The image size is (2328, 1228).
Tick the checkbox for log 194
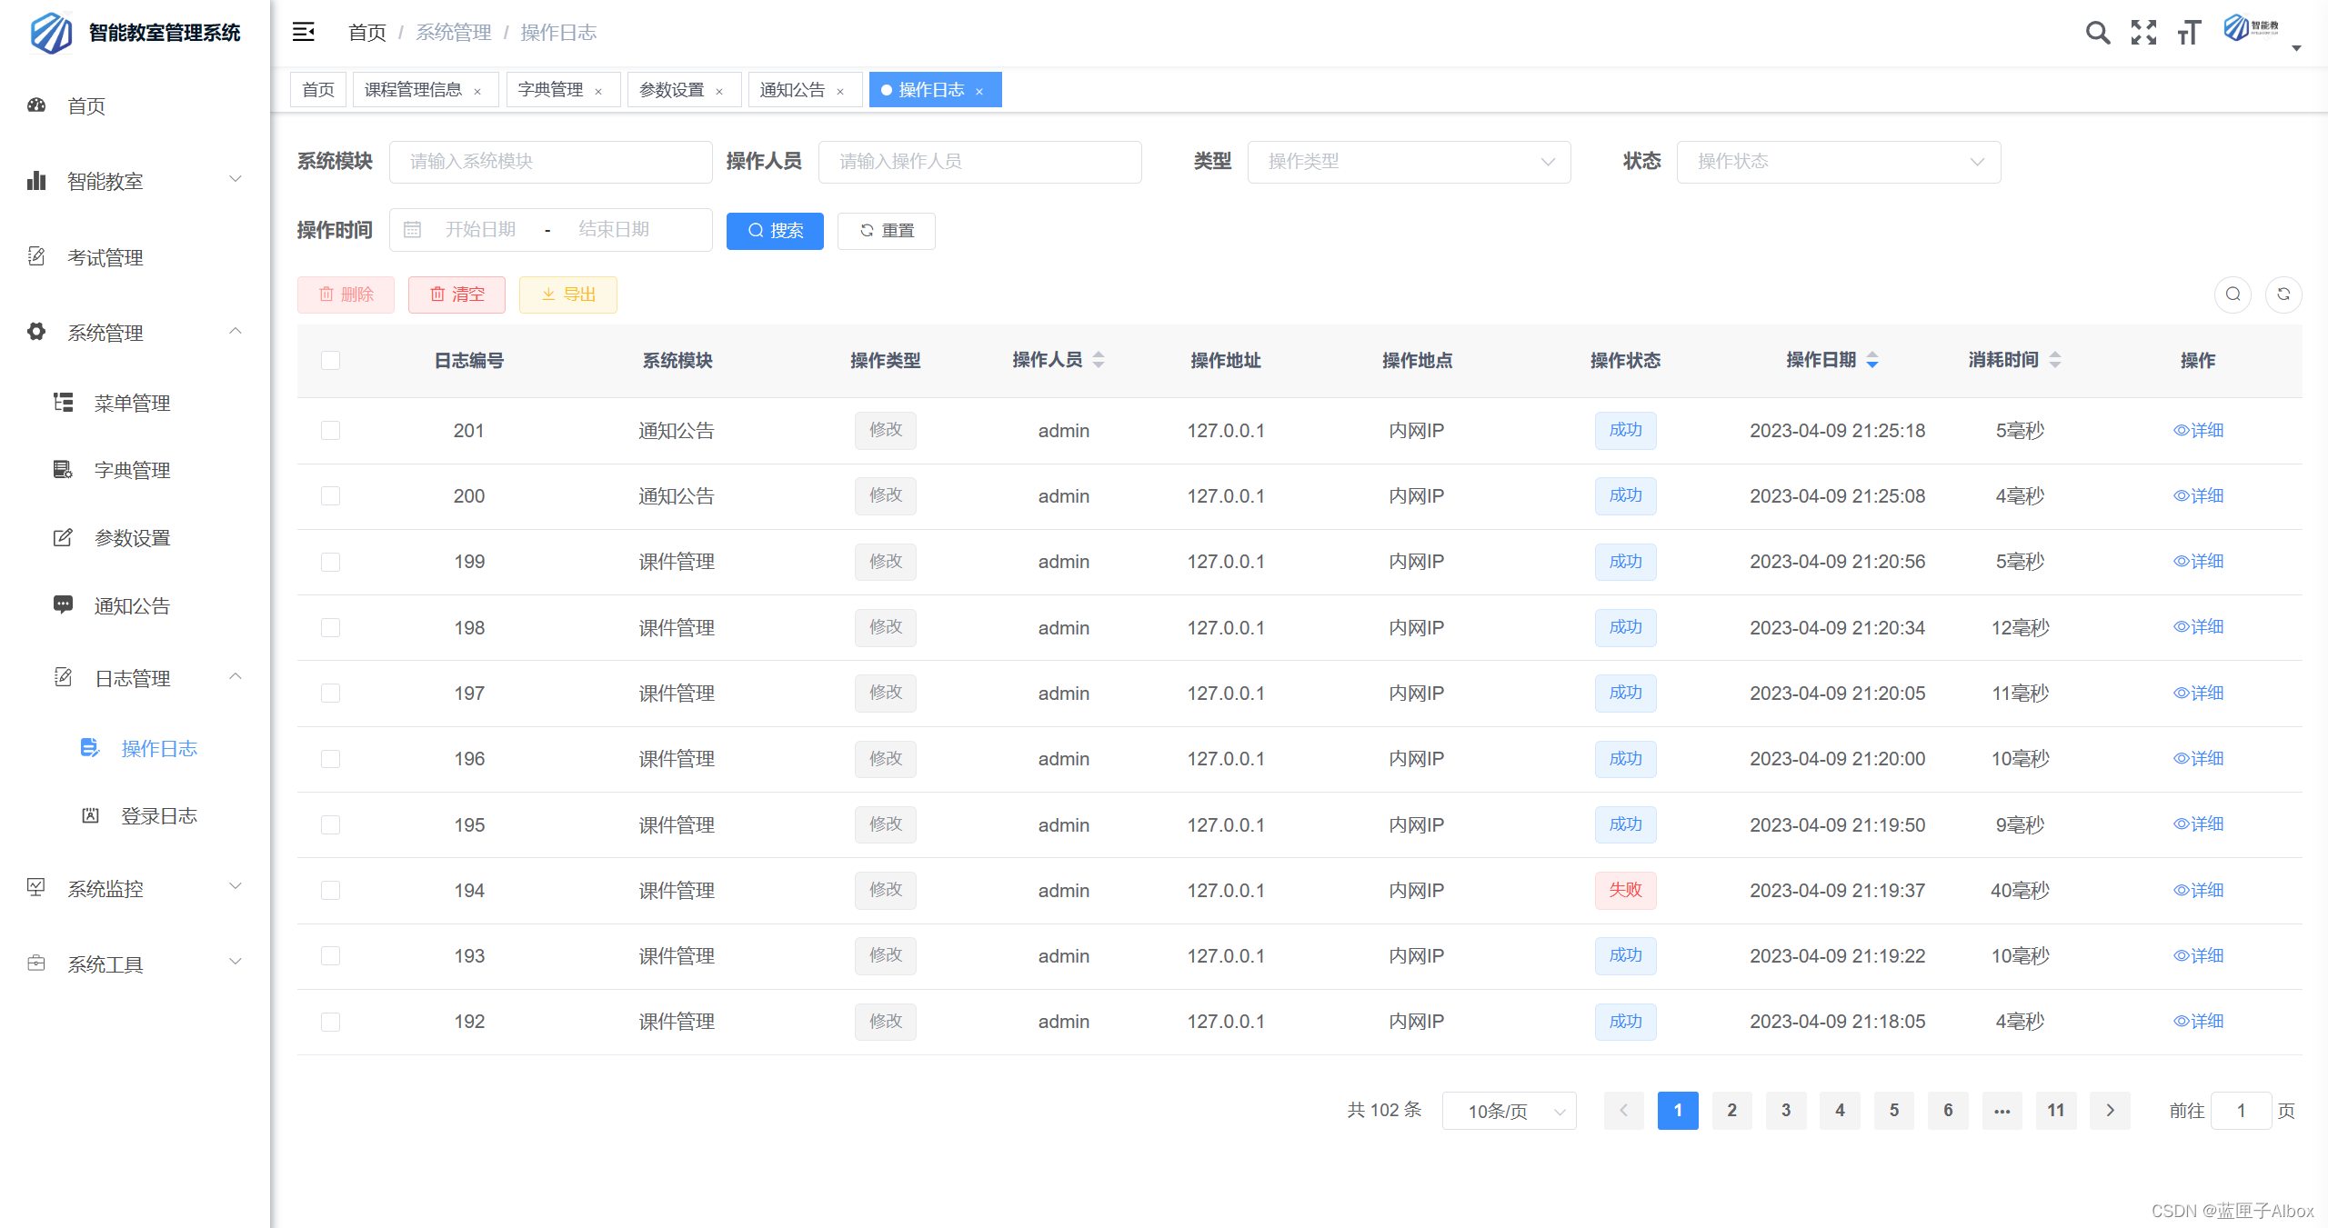pos(331,891)
